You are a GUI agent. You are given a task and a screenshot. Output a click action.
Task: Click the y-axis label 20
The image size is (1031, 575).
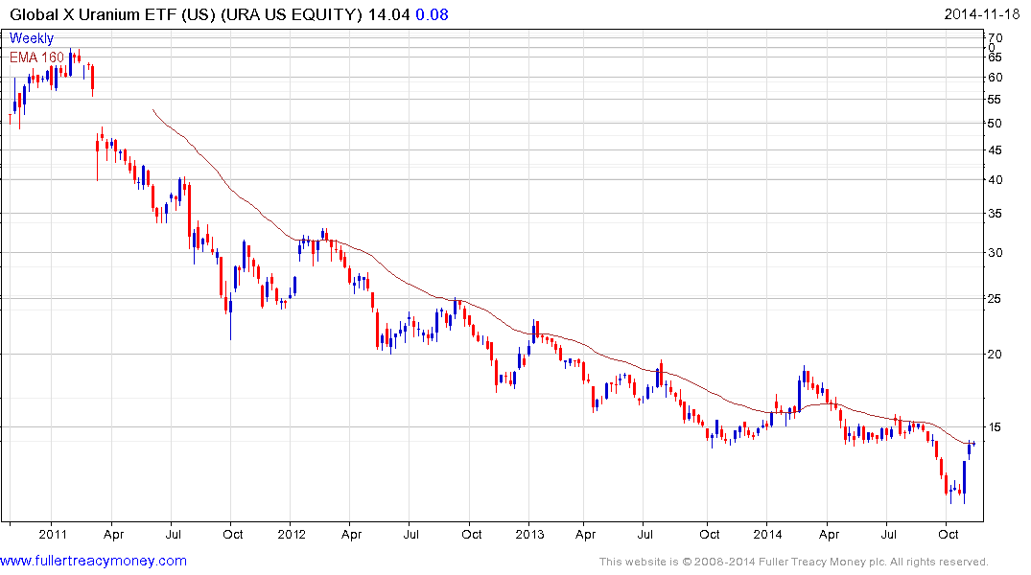pos(996,355)
